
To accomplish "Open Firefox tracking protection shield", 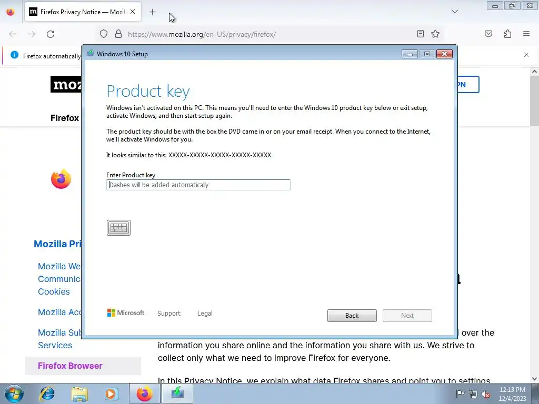I will click(x=104, y=34).
